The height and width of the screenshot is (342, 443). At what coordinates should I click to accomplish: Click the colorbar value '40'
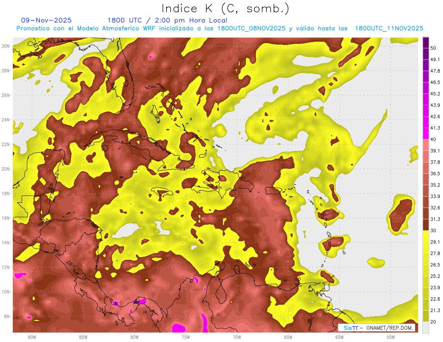[434, 139]
